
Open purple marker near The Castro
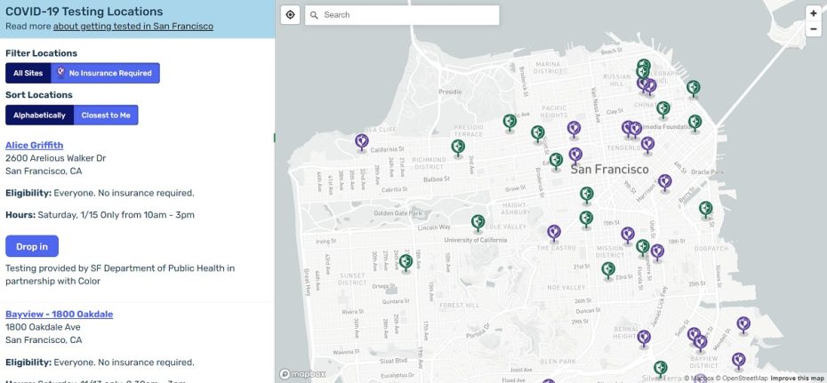[x=554, y=232]
